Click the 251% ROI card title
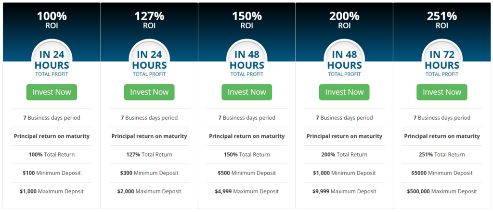This screenshot has width=493, height=212. 442,19
